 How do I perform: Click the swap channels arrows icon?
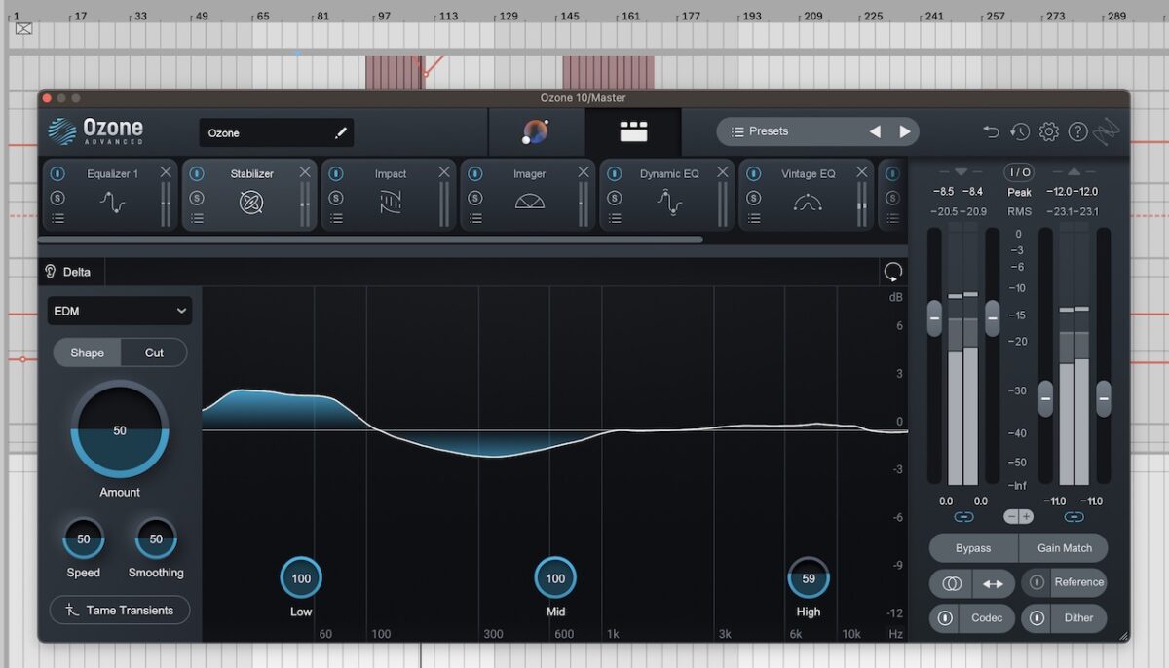coord(993,584)
